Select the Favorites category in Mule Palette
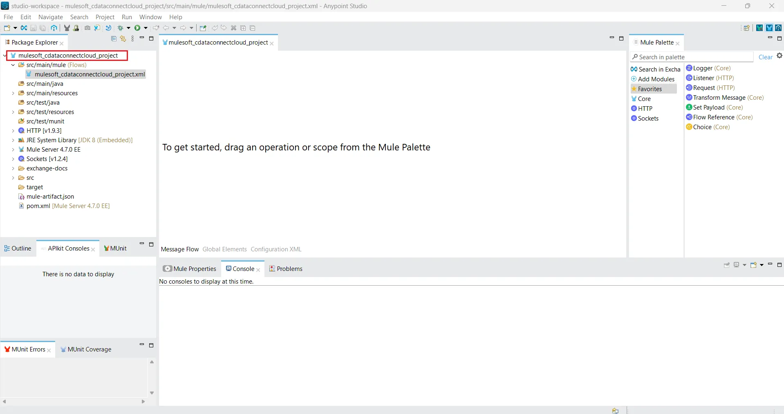 [651, 89]
